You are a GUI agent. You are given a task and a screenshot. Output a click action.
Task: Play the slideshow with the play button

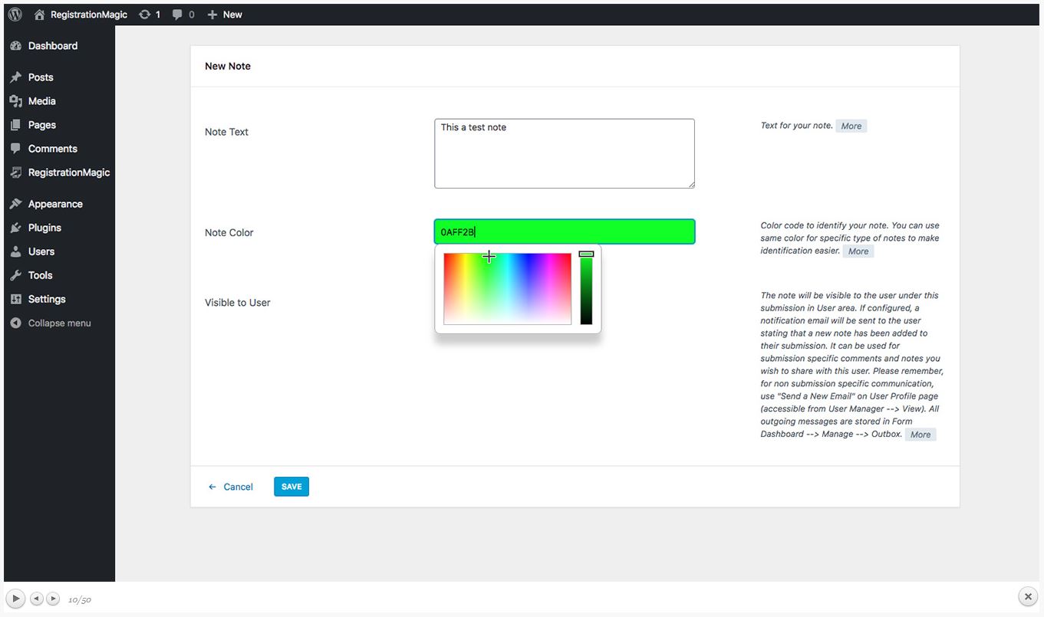coord(15,599)
